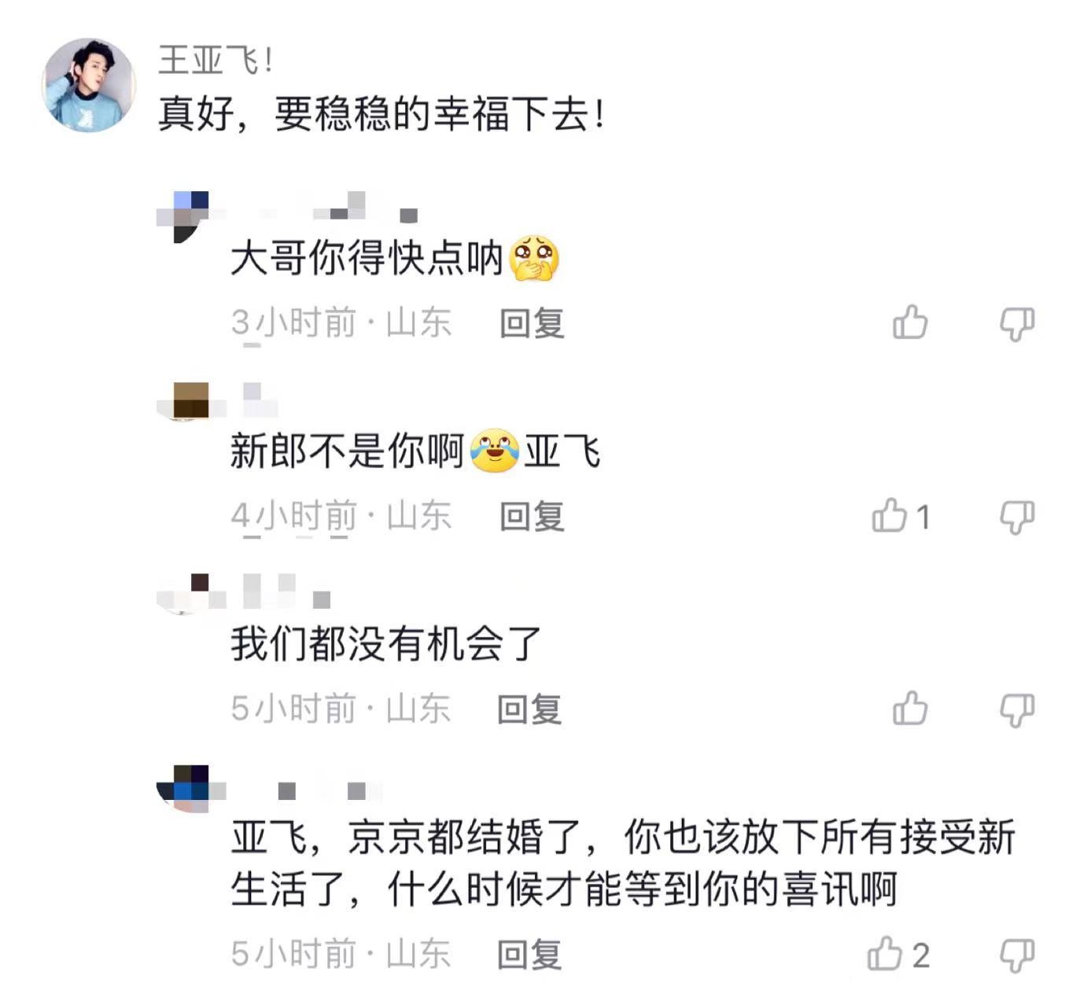Select the main comment "真好，要稳稳的幸福下去!"

tap(382, 115)
